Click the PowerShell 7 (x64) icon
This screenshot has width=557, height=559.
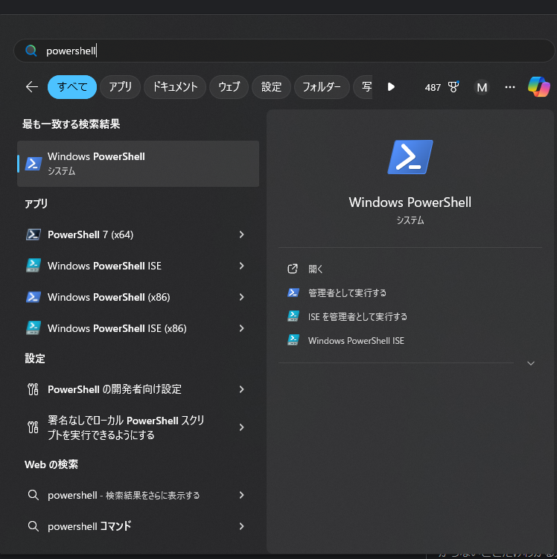pos(34,234)
